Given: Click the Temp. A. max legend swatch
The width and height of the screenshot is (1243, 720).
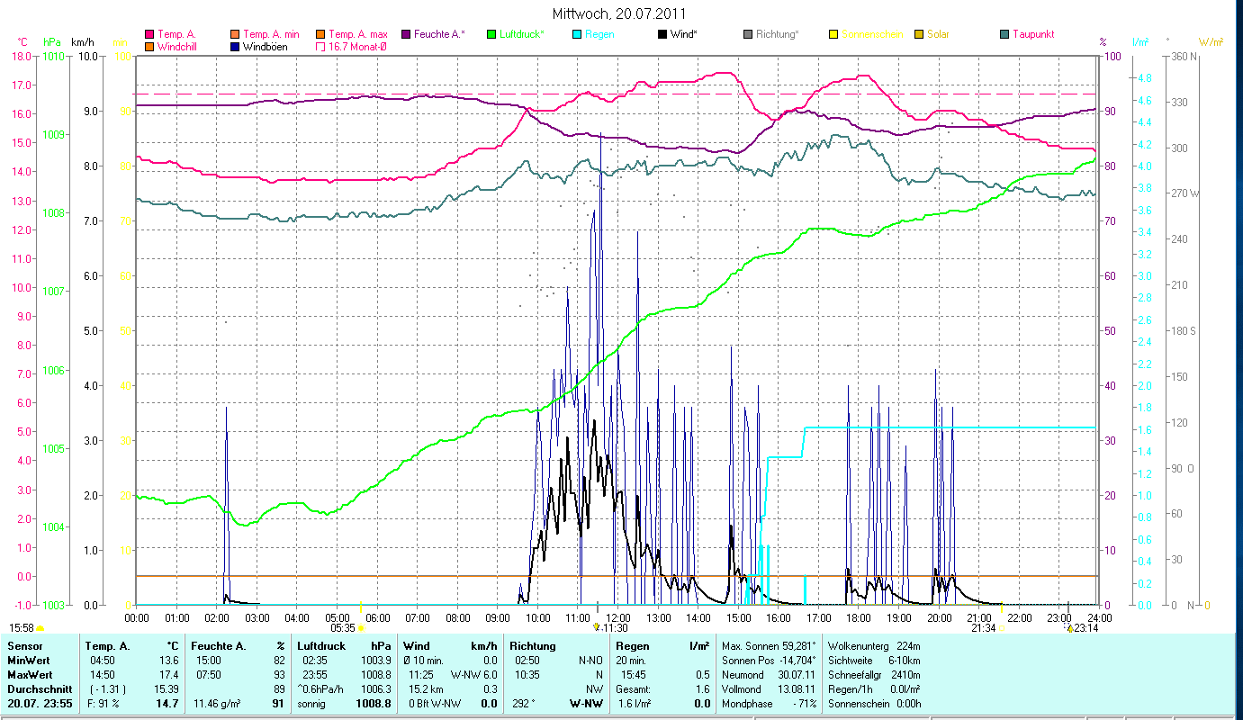Looking at the screenshot, I should pyautogui.click(x=321, y=34).
